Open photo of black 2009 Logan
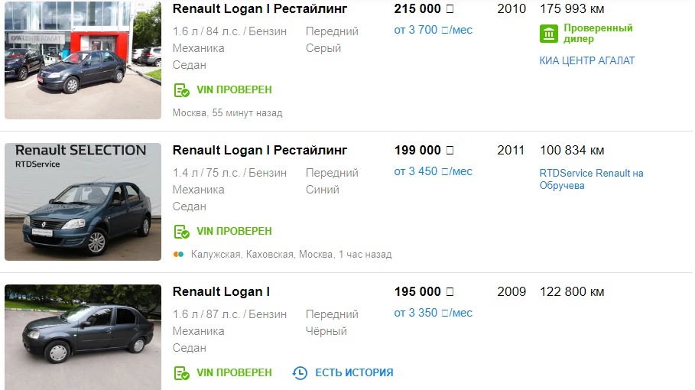 click(83, 337)
